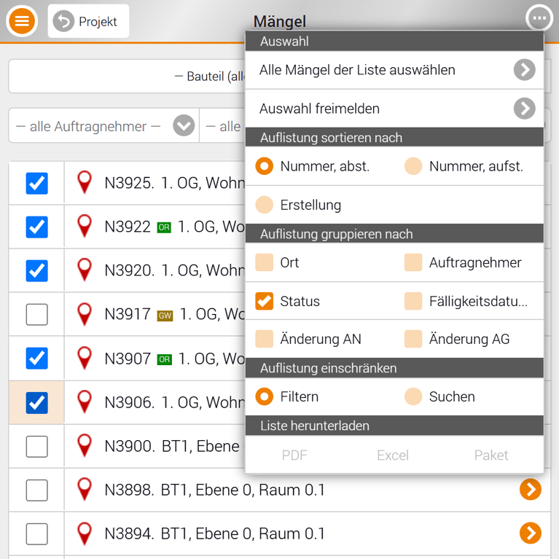Sort the list by Erstellung

265,205
